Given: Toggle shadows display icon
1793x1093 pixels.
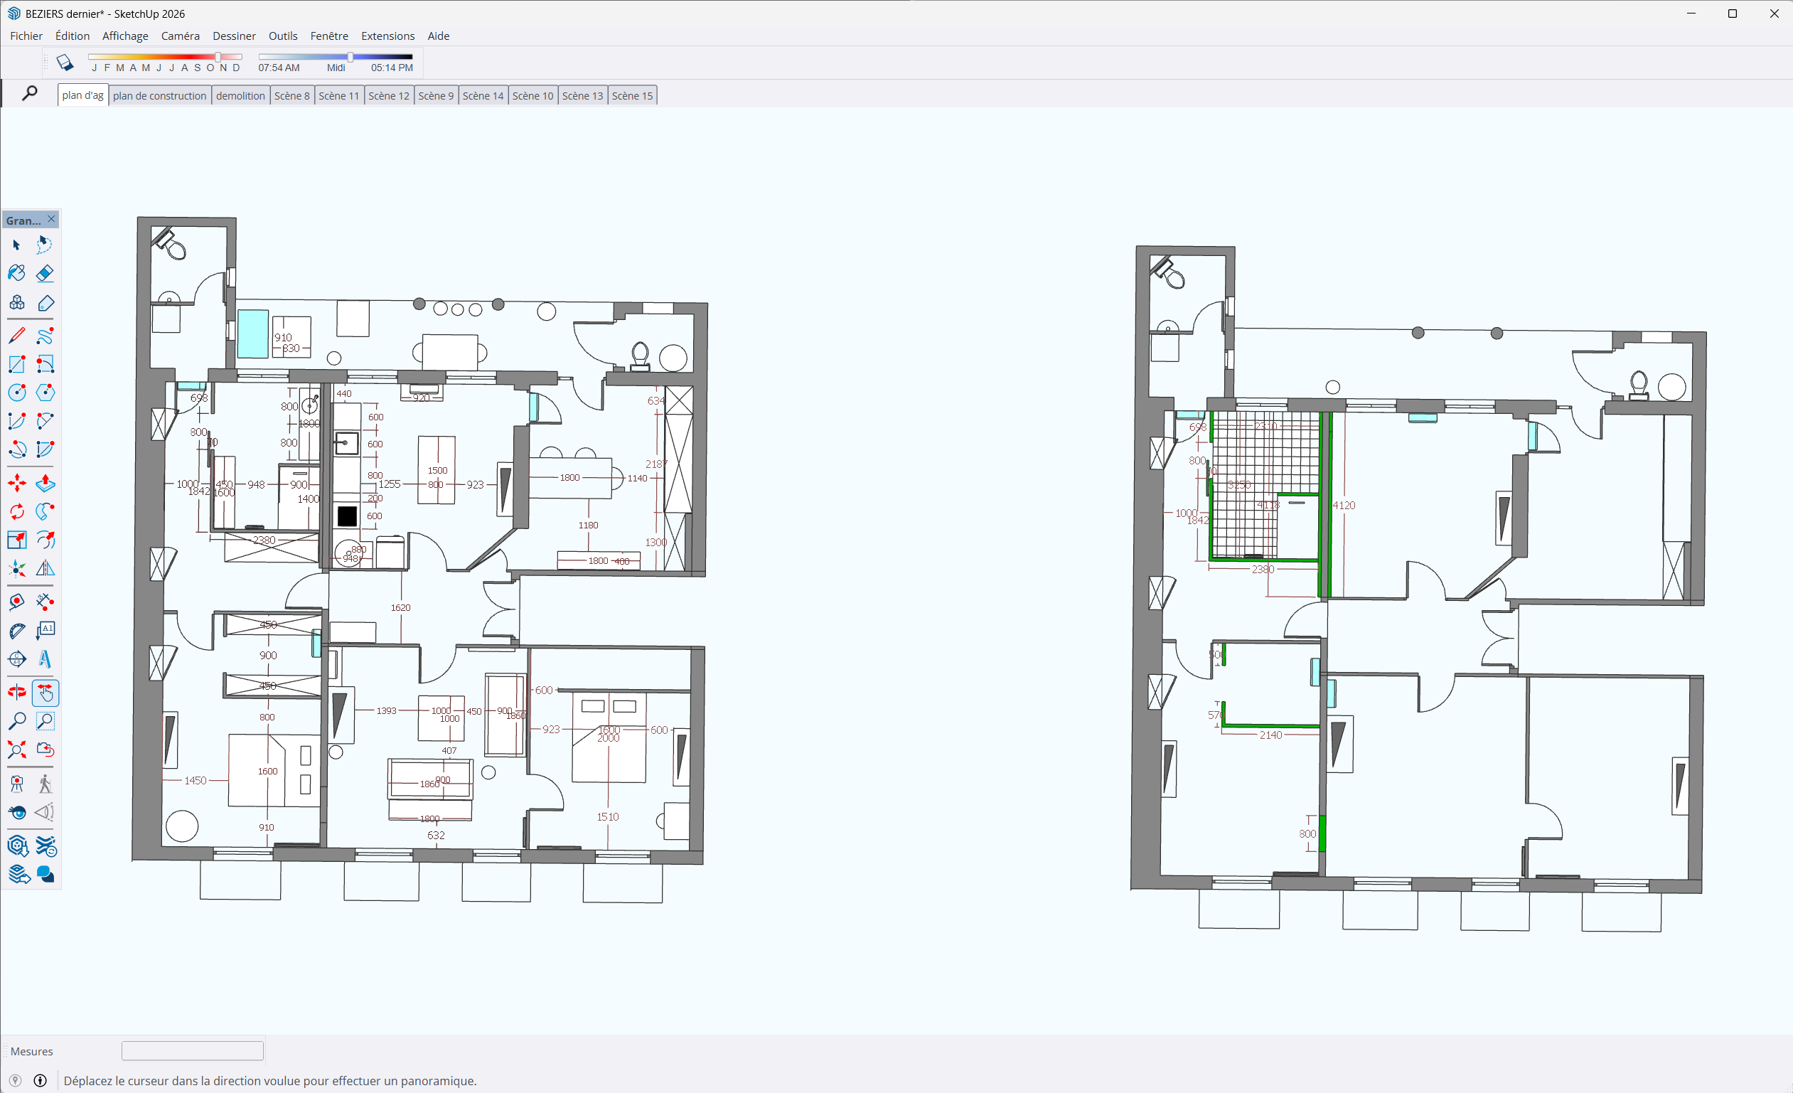Looking at the screenshot, I should (x=65, y=63).
